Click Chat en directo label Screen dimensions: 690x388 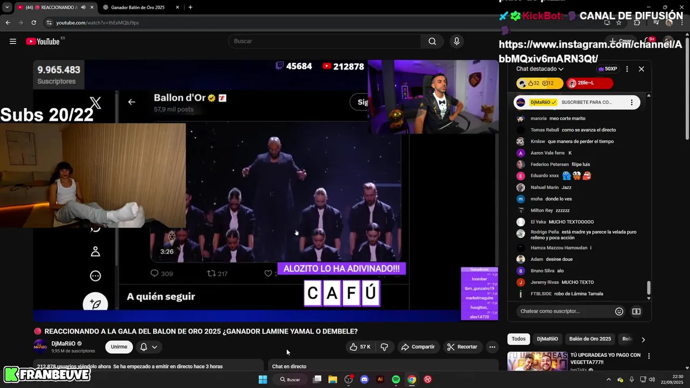[x=289, y=366]
